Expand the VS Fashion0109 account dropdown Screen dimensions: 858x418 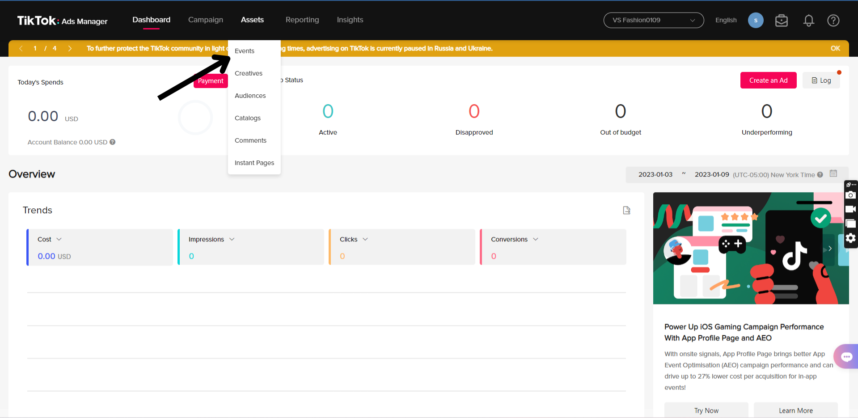point(654,20)
